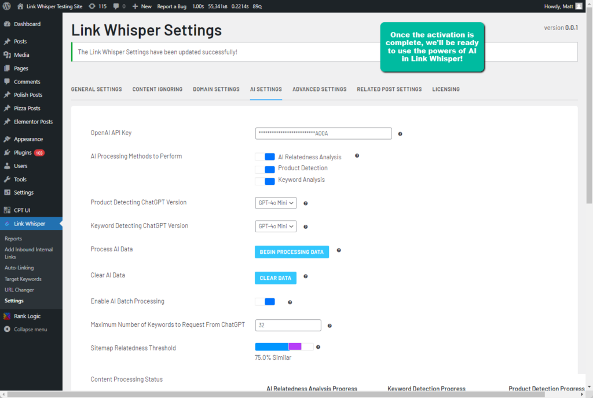The image size is (593, 398).
Task: Open Rank Logic in the sidebar
Action: (x=31, y=316)
